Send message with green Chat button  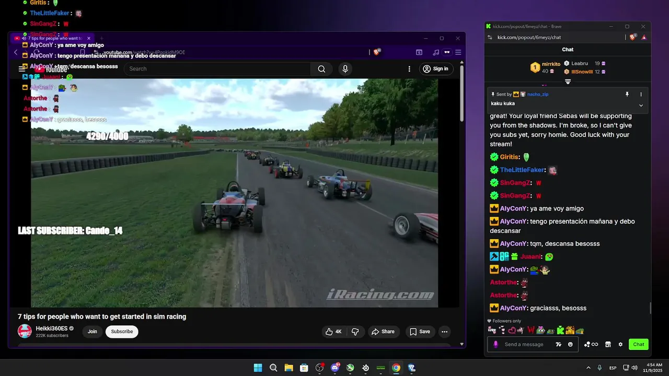(639, 344)
